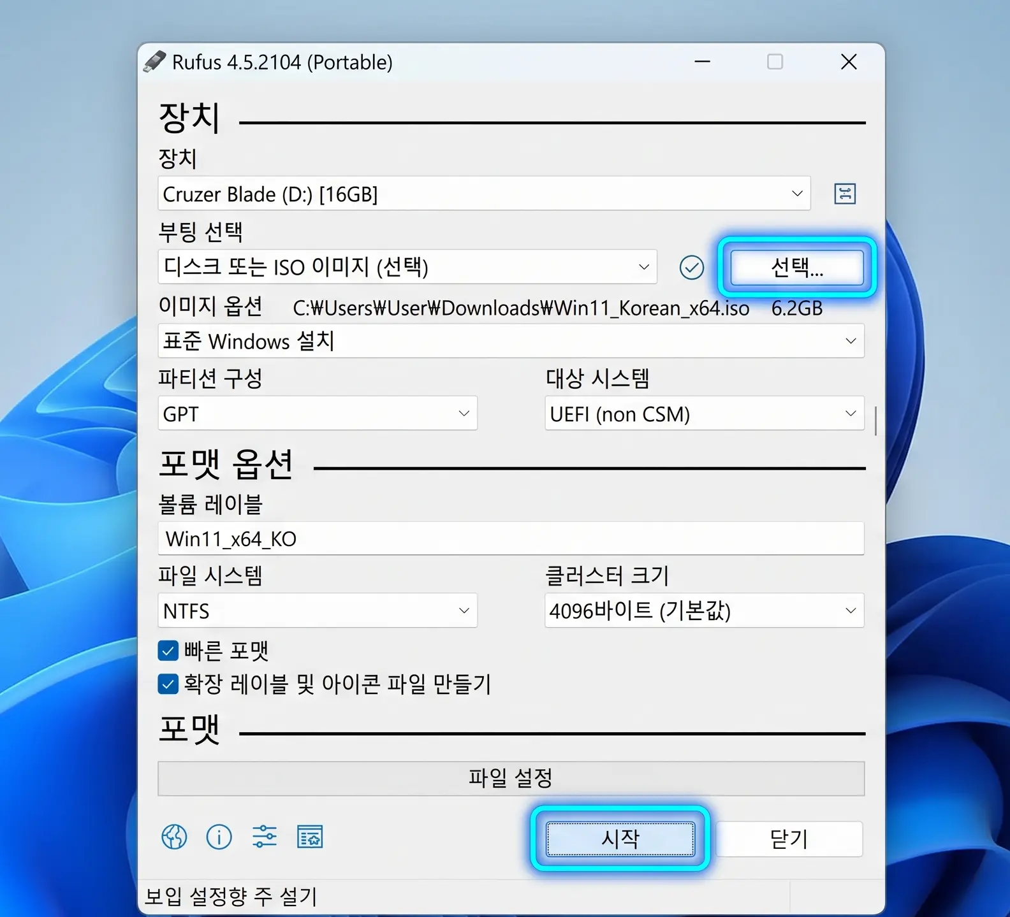This screenshot has width=1010, height=917.
Task: Click the 볼륨 레이블 field with Win11_x64_KO
Action: [x=511, y=538]
